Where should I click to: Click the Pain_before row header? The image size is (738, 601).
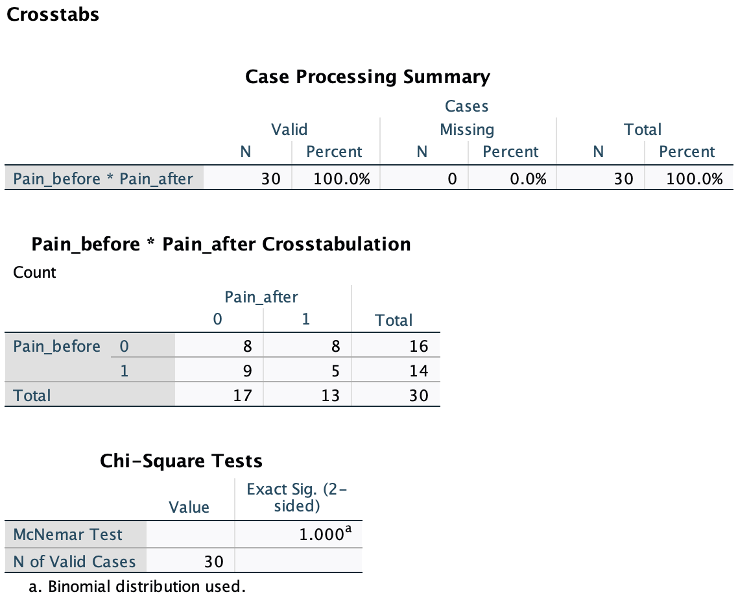click(57, 346)
